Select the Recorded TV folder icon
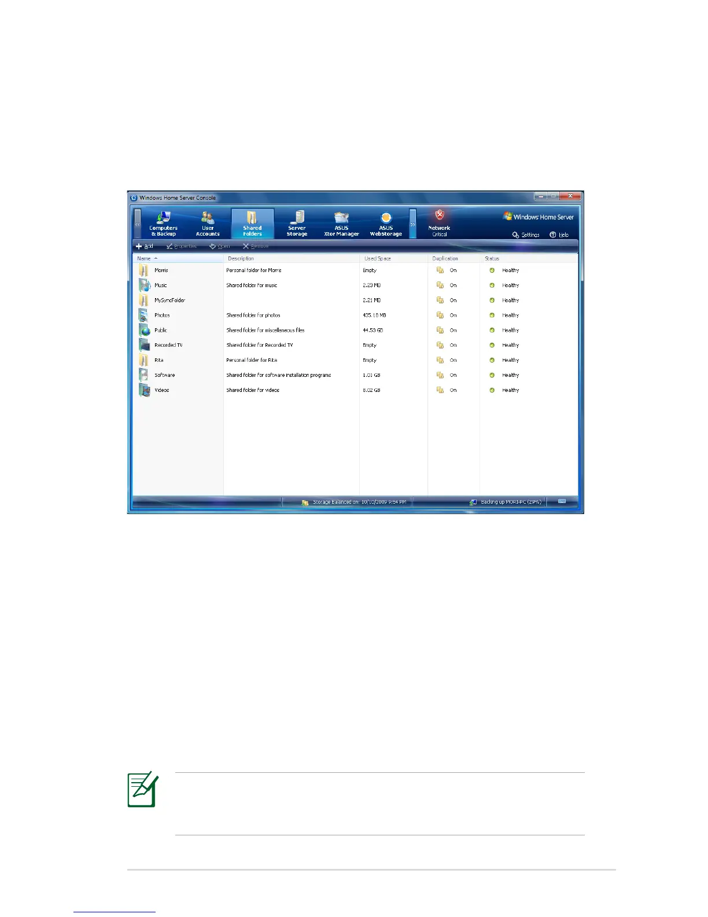The image size is (708, 917). point(144,345)
